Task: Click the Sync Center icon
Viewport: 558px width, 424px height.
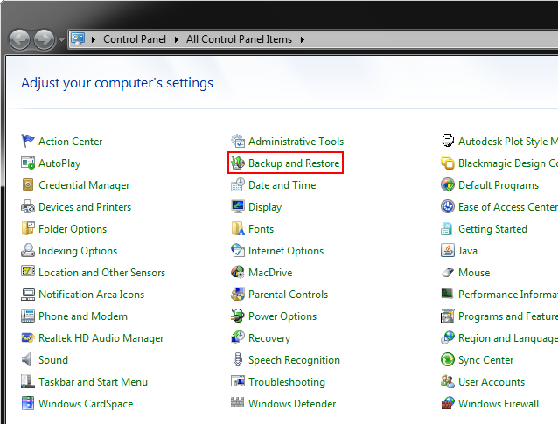Action: [448, 360]
